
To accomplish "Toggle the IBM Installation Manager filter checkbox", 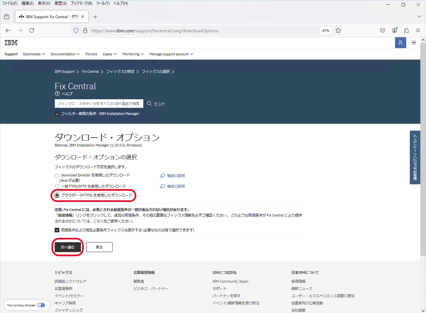I will (x=57, y=114).
